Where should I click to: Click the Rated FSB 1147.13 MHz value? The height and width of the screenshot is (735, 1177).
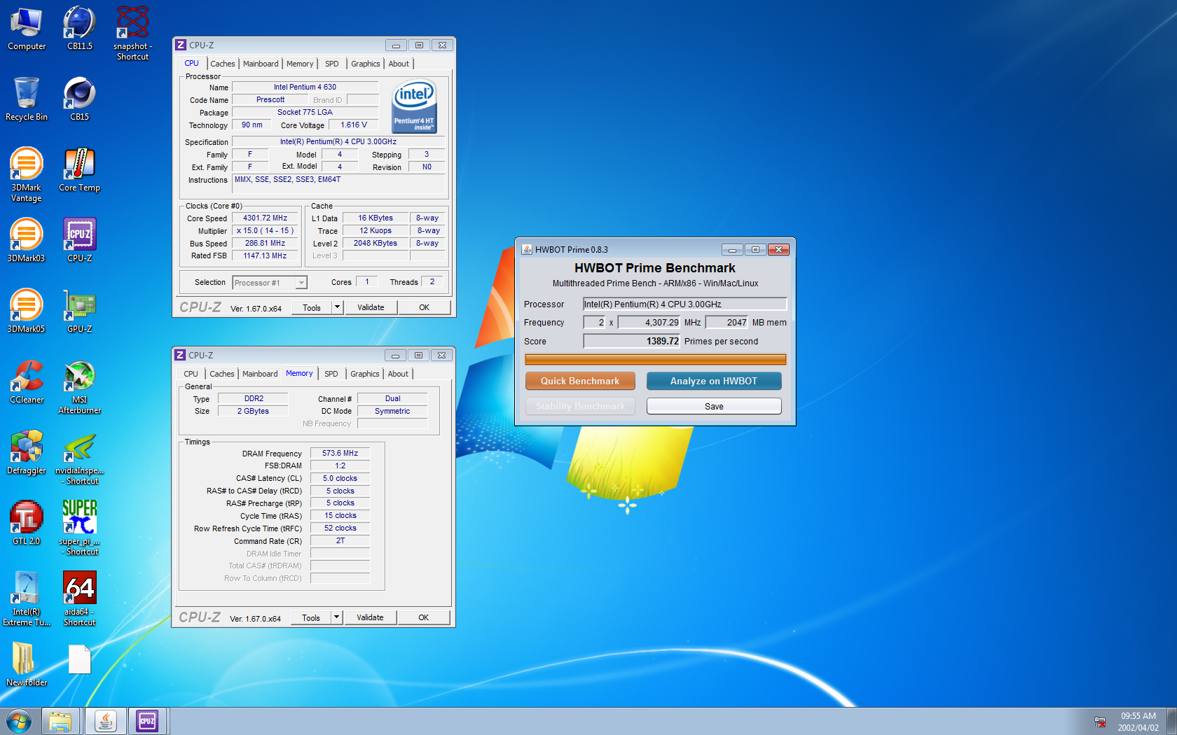[x=265, y=255]
